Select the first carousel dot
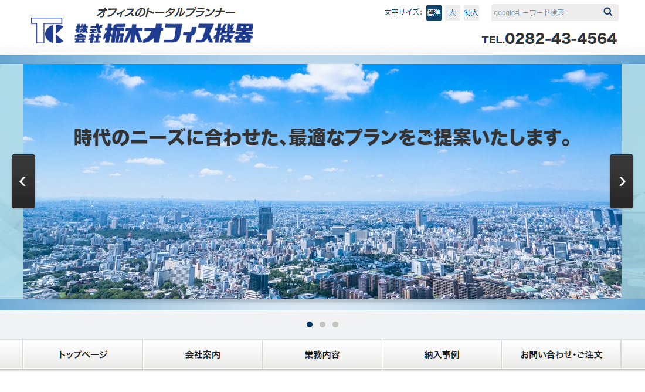645x392 pixels. 310,324
